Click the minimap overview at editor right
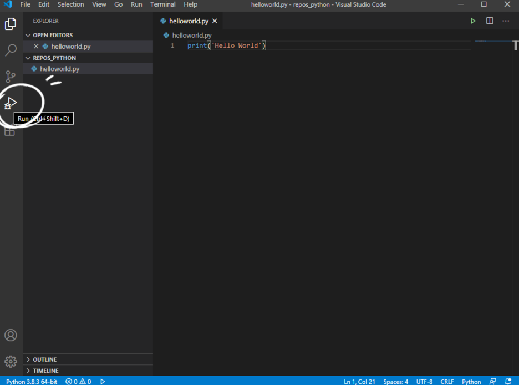 click(492, 41)
